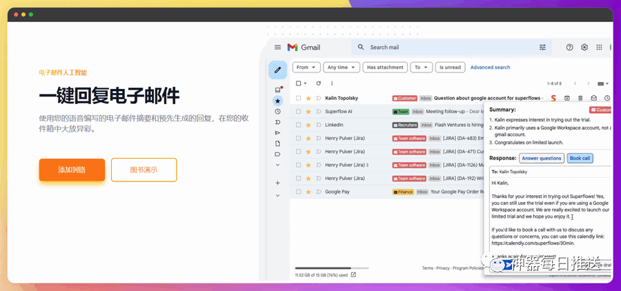Choose the Book call response option
Viewport: 621px width, 291px height.
580,158
